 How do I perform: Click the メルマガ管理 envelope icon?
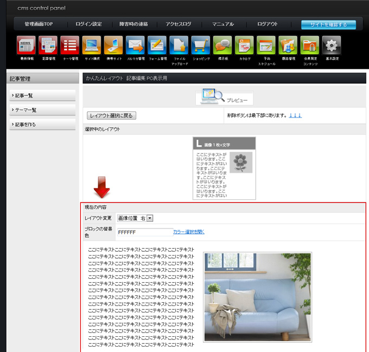tap(135, 45)
